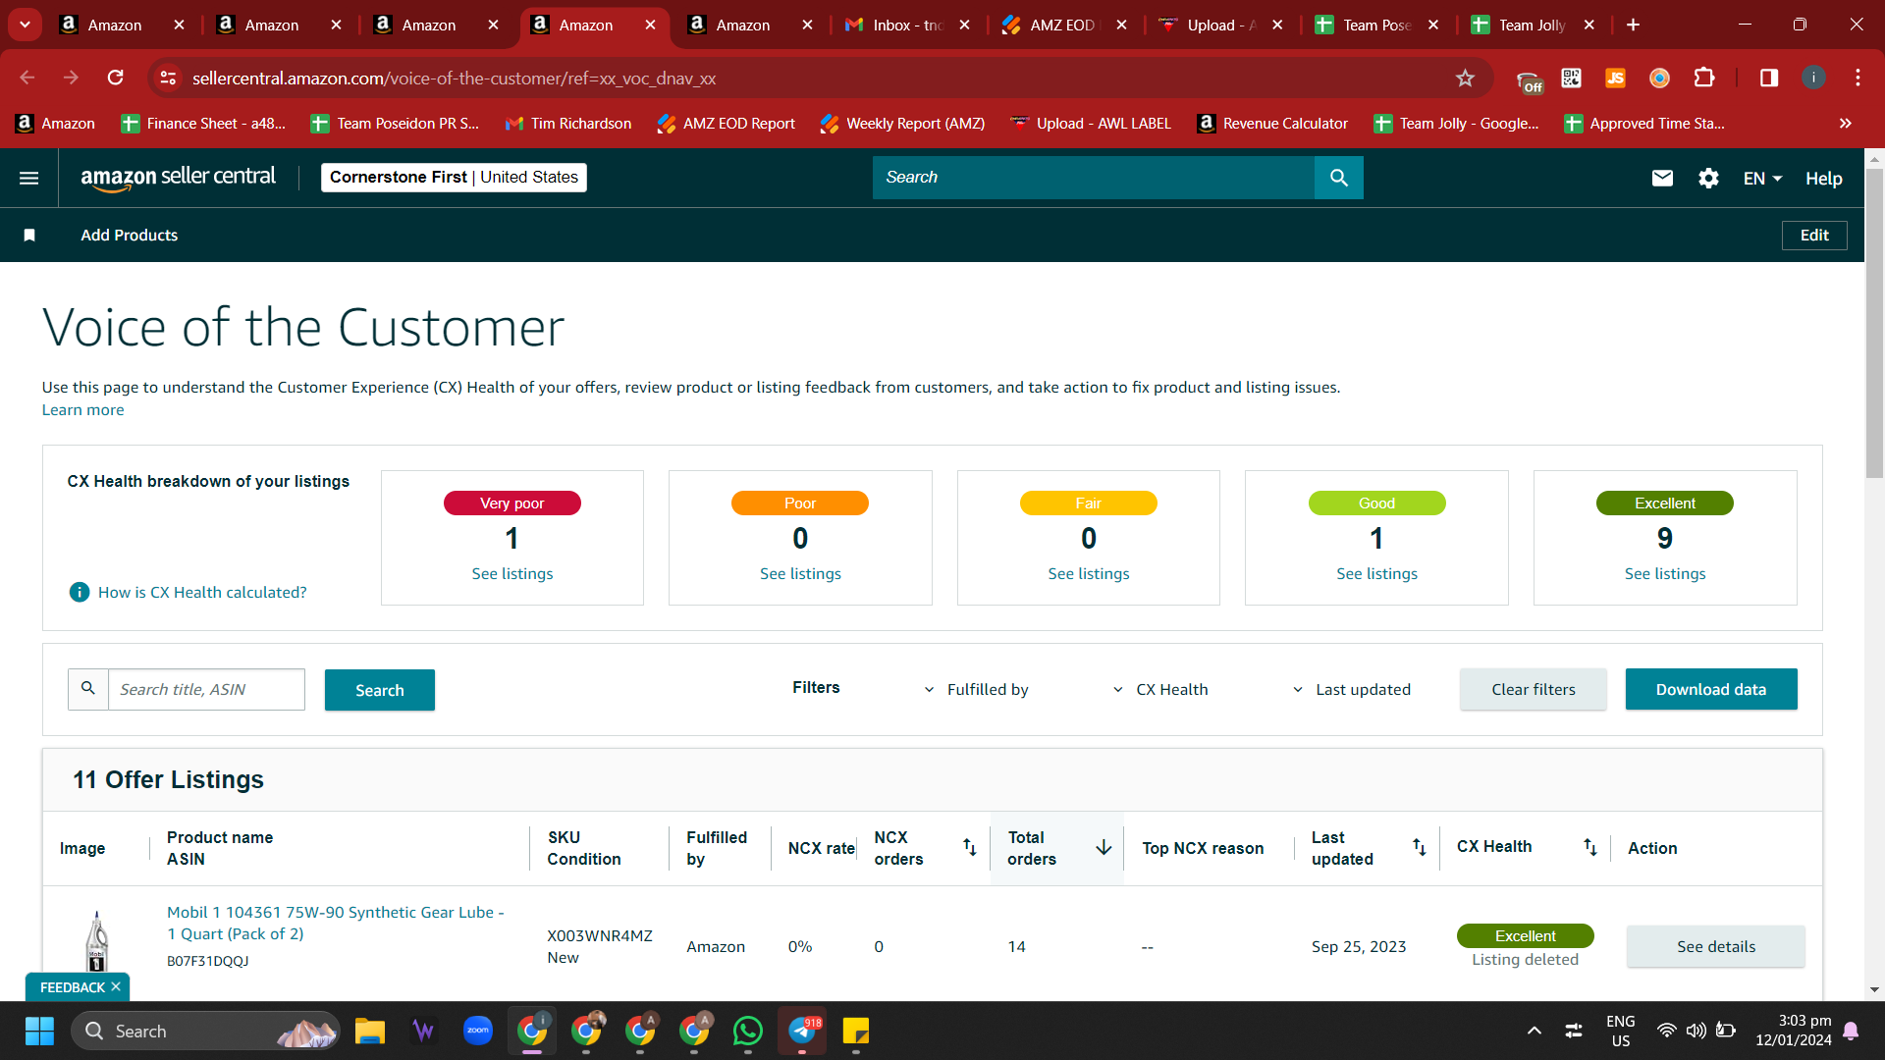The image size is (1885, 1060).
Task: Expand system tray hidden icons
Action: [1535, 1031]
